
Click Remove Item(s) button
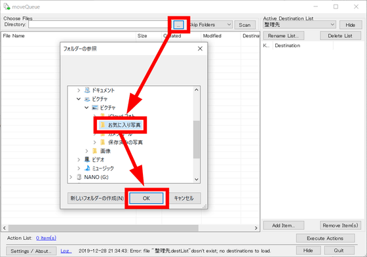pos(340,226)
